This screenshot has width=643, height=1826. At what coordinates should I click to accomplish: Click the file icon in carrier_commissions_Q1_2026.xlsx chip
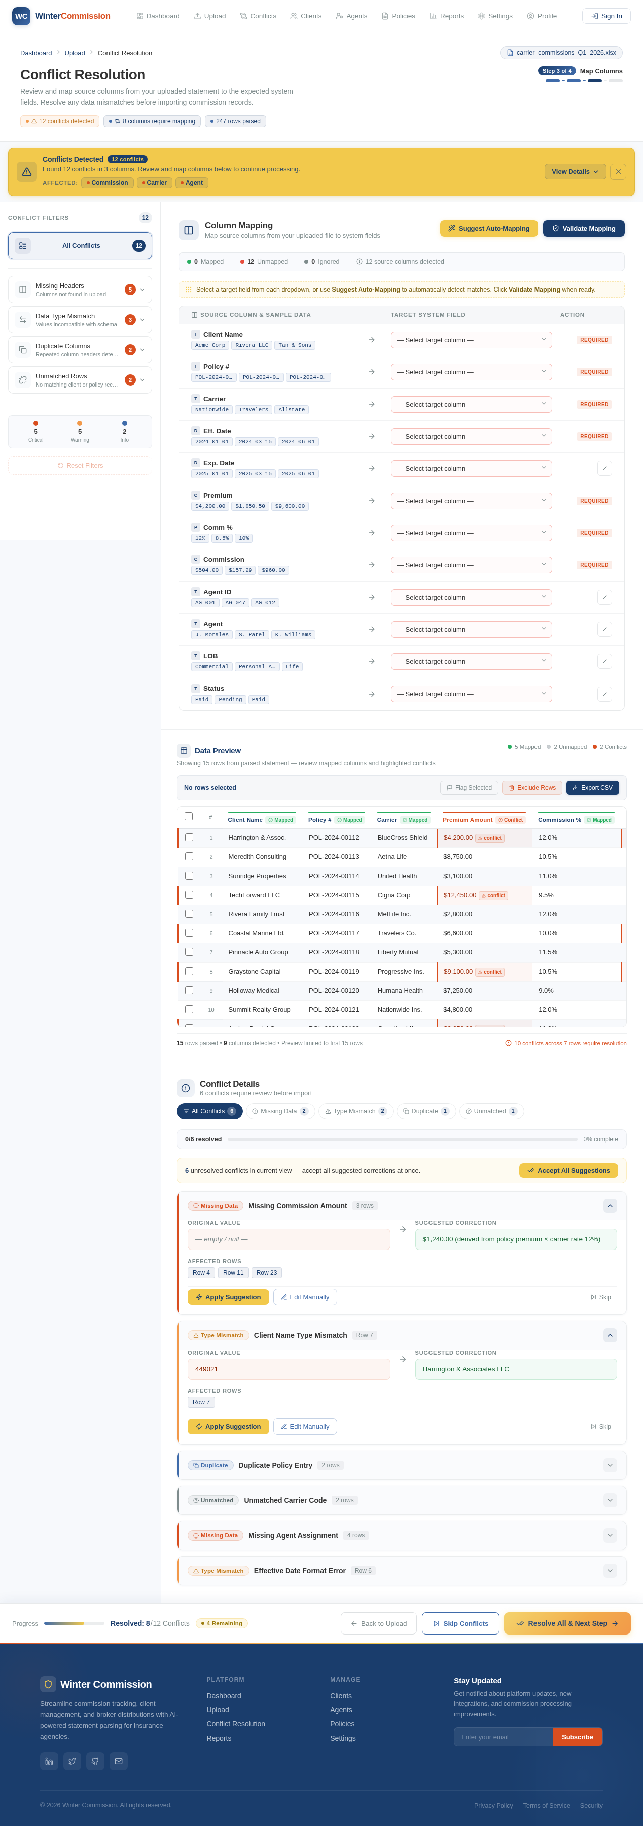coord(510,53)
